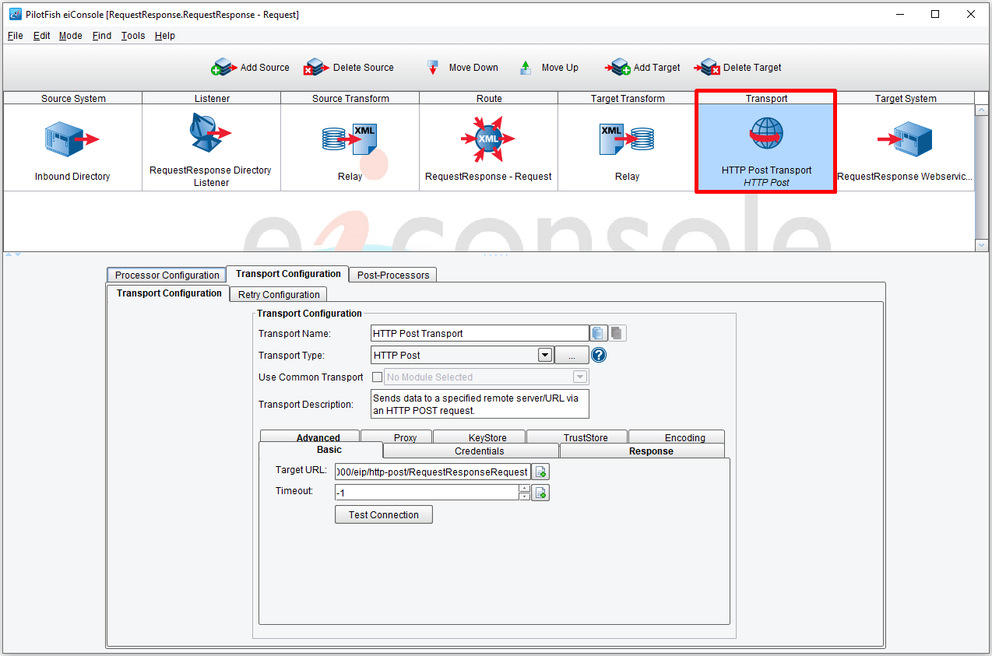Click the Add Target toolbar icon

tap(618, 68)
